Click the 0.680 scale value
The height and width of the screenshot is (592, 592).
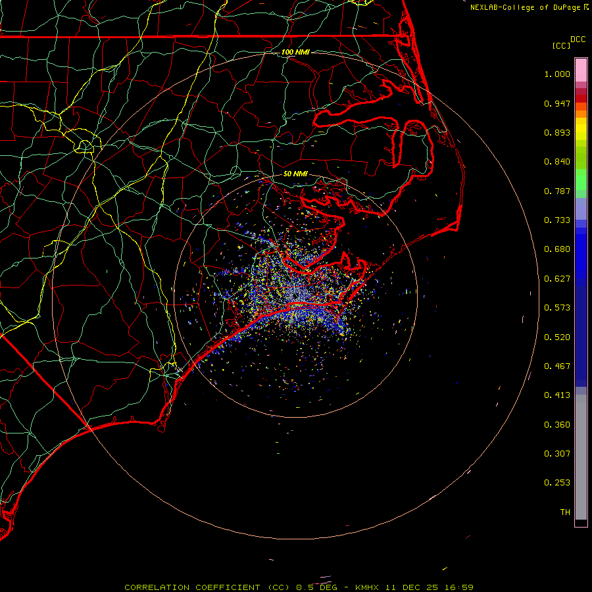[x=556, y=249]
